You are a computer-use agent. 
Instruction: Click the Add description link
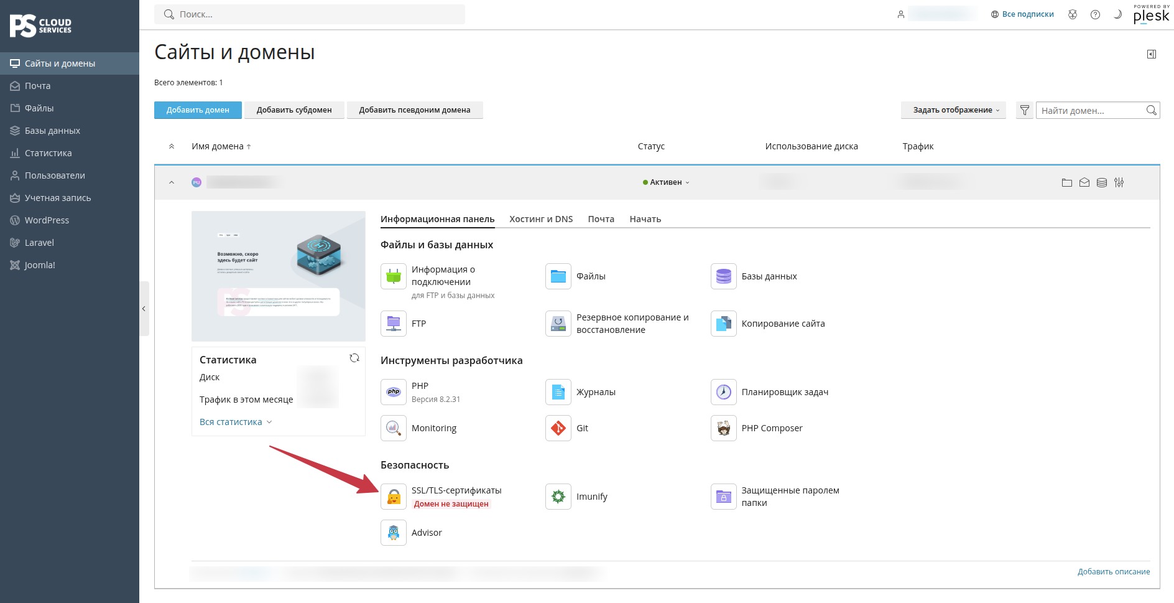1114,572
